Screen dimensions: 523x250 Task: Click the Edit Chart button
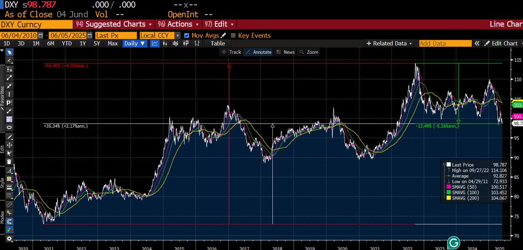click(x=501, y=43)
